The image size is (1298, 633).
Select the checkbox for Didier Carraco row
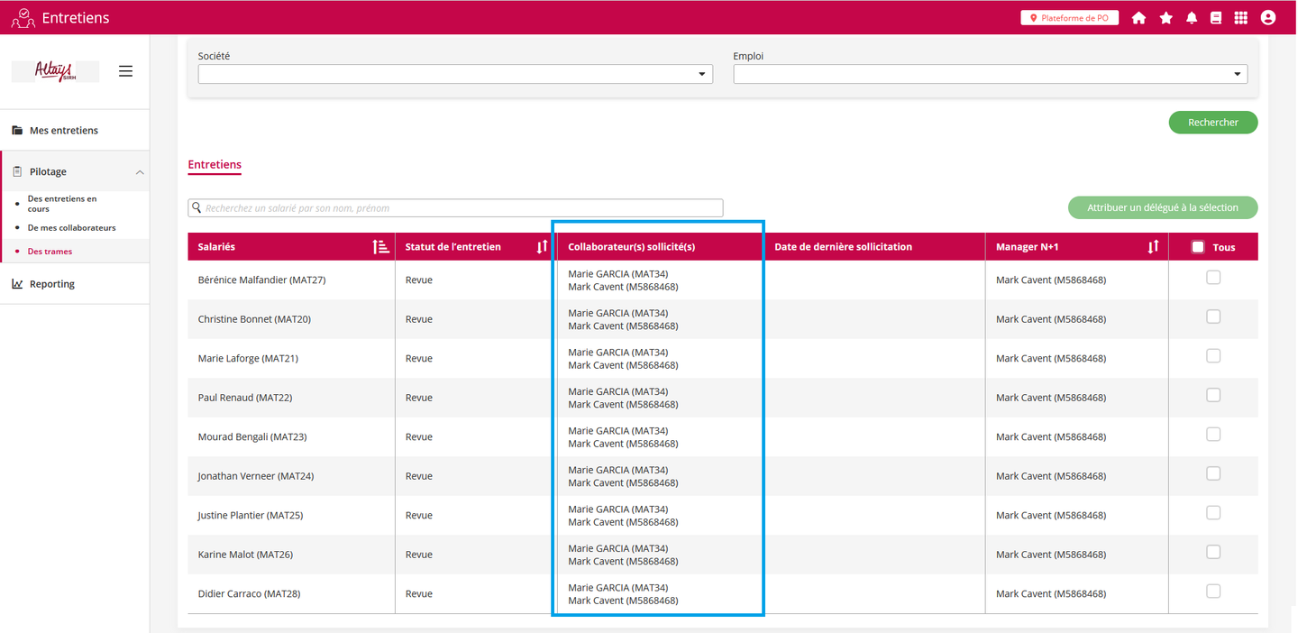click(x=1213, y=592)
